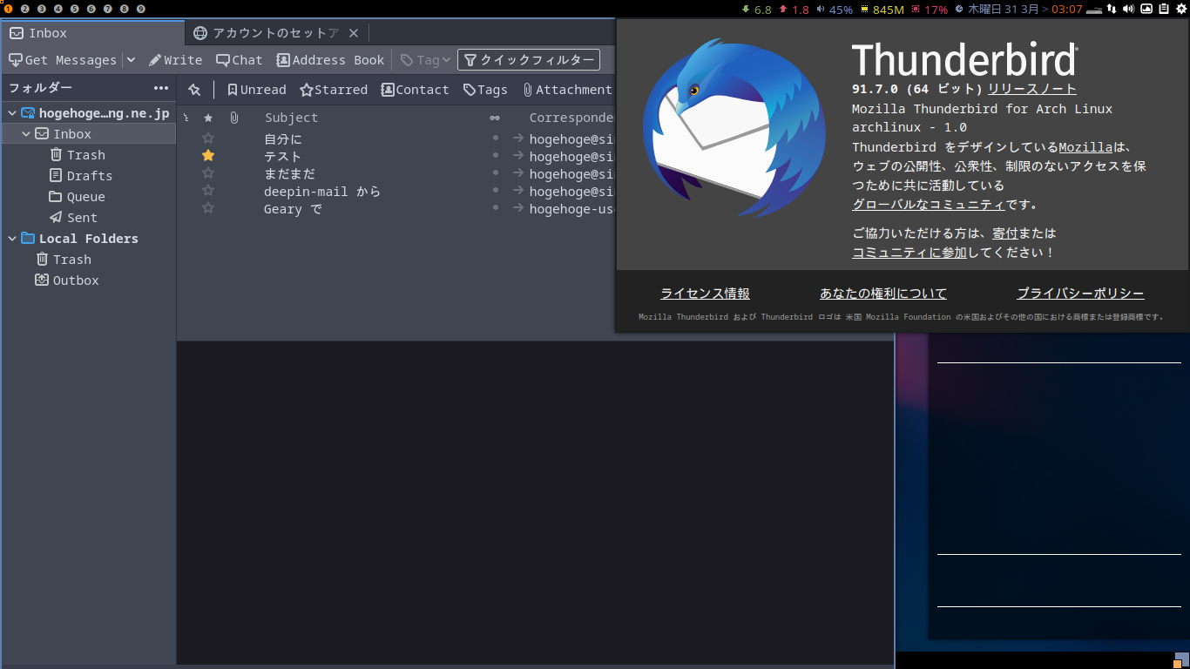Select the Local Folders entry
This screenshot has height=669, width=1190.
79,239
